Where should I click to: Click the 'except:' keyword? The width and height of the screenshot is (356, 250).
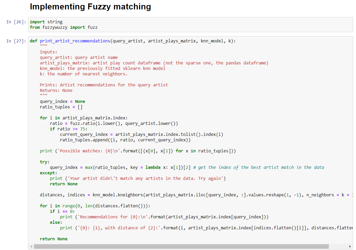click(x=48, y=173)
